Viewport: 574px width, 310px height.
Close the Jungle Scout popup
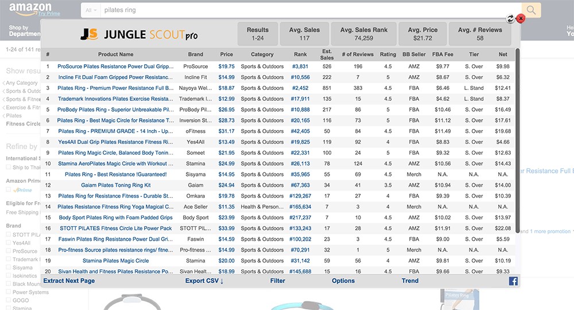click(x=521, y=18)
